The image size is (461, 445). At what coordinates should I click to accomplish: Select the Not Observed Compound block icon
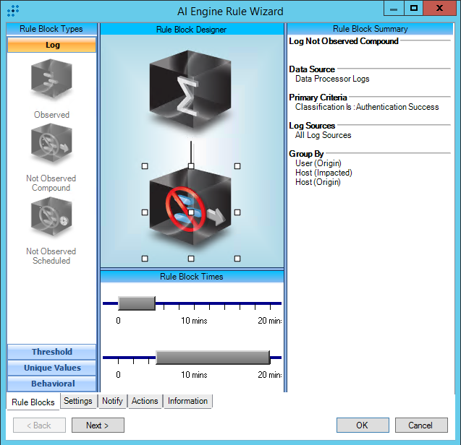[x=51, y=146]
